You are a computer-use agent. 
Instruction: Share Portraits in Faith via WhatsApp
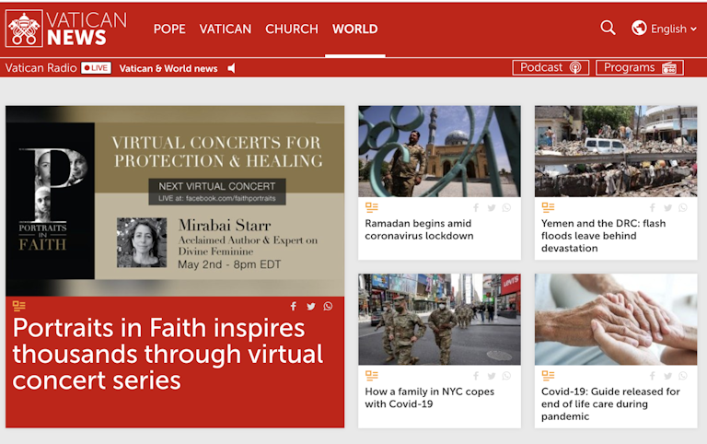[x=328, y=307]
